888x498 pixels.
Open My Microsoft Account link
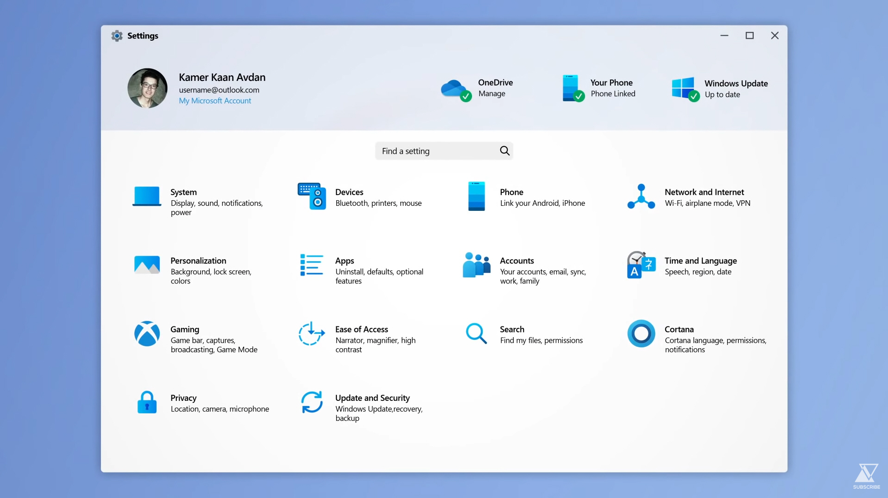click(x=215, y=101)
